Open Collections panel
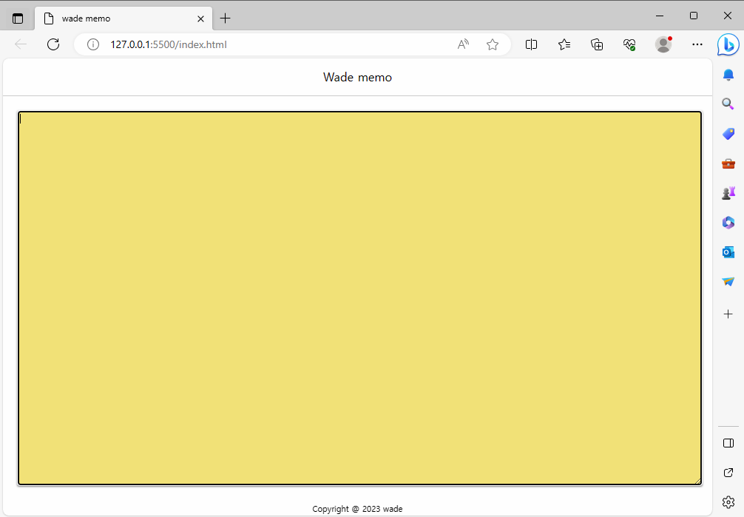The width and height of the screenshot is (744, 517). 597,44
